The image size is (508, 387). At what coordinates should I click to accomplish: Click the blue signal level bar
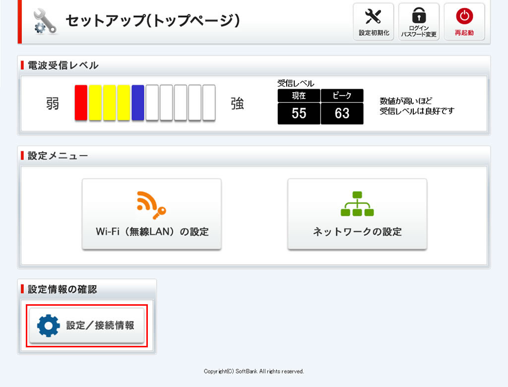pos(138,103)
